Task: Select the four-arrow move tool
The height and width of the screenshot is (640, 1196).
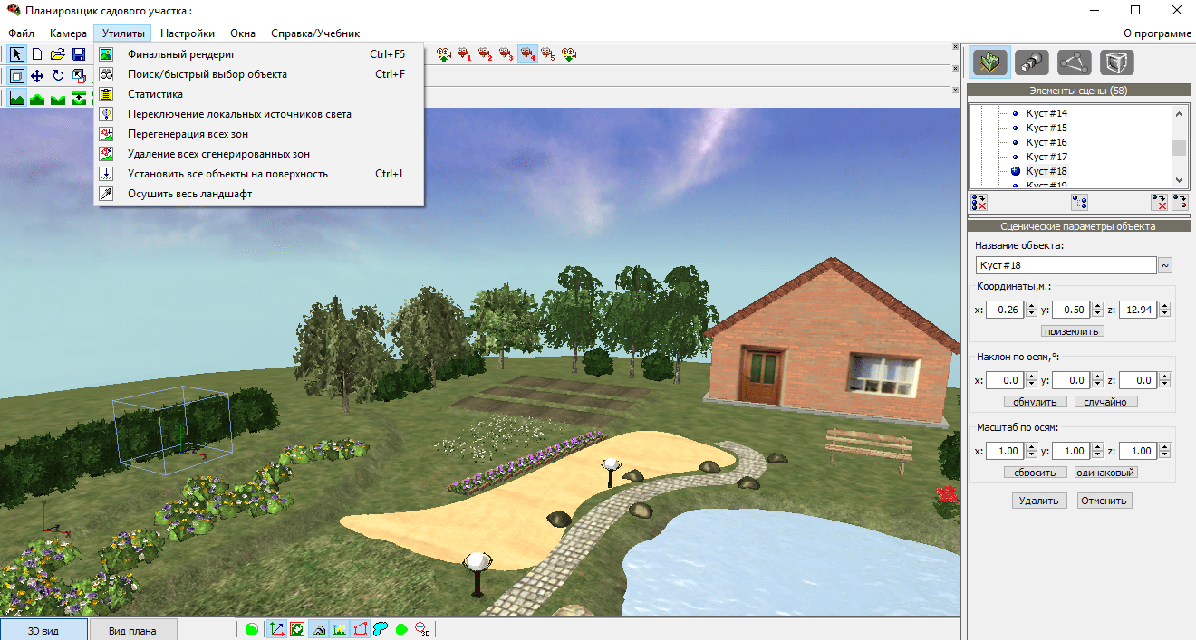Action: [x=37, y=76]
